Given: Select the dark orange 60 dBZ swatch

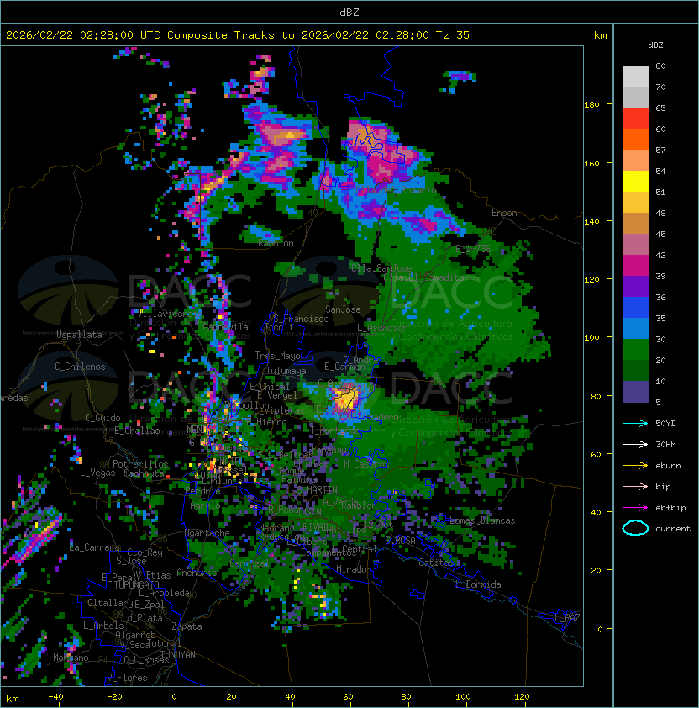Looking at the screenshot, I should 635,139.
